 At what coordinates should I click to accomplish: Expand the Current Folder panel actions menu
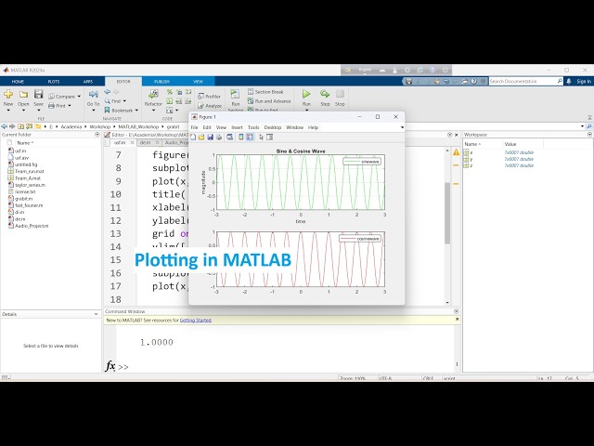point(97,135)
